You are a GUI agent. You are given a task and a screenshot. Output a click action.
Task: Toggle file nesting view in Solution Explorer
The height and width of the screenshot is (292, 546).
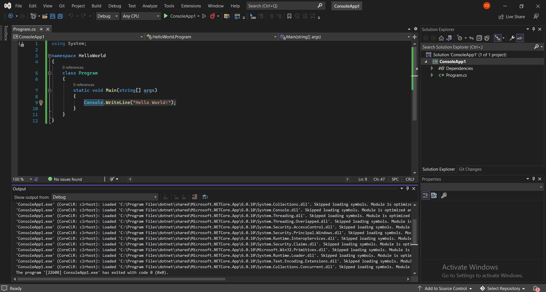pos(498,38)
